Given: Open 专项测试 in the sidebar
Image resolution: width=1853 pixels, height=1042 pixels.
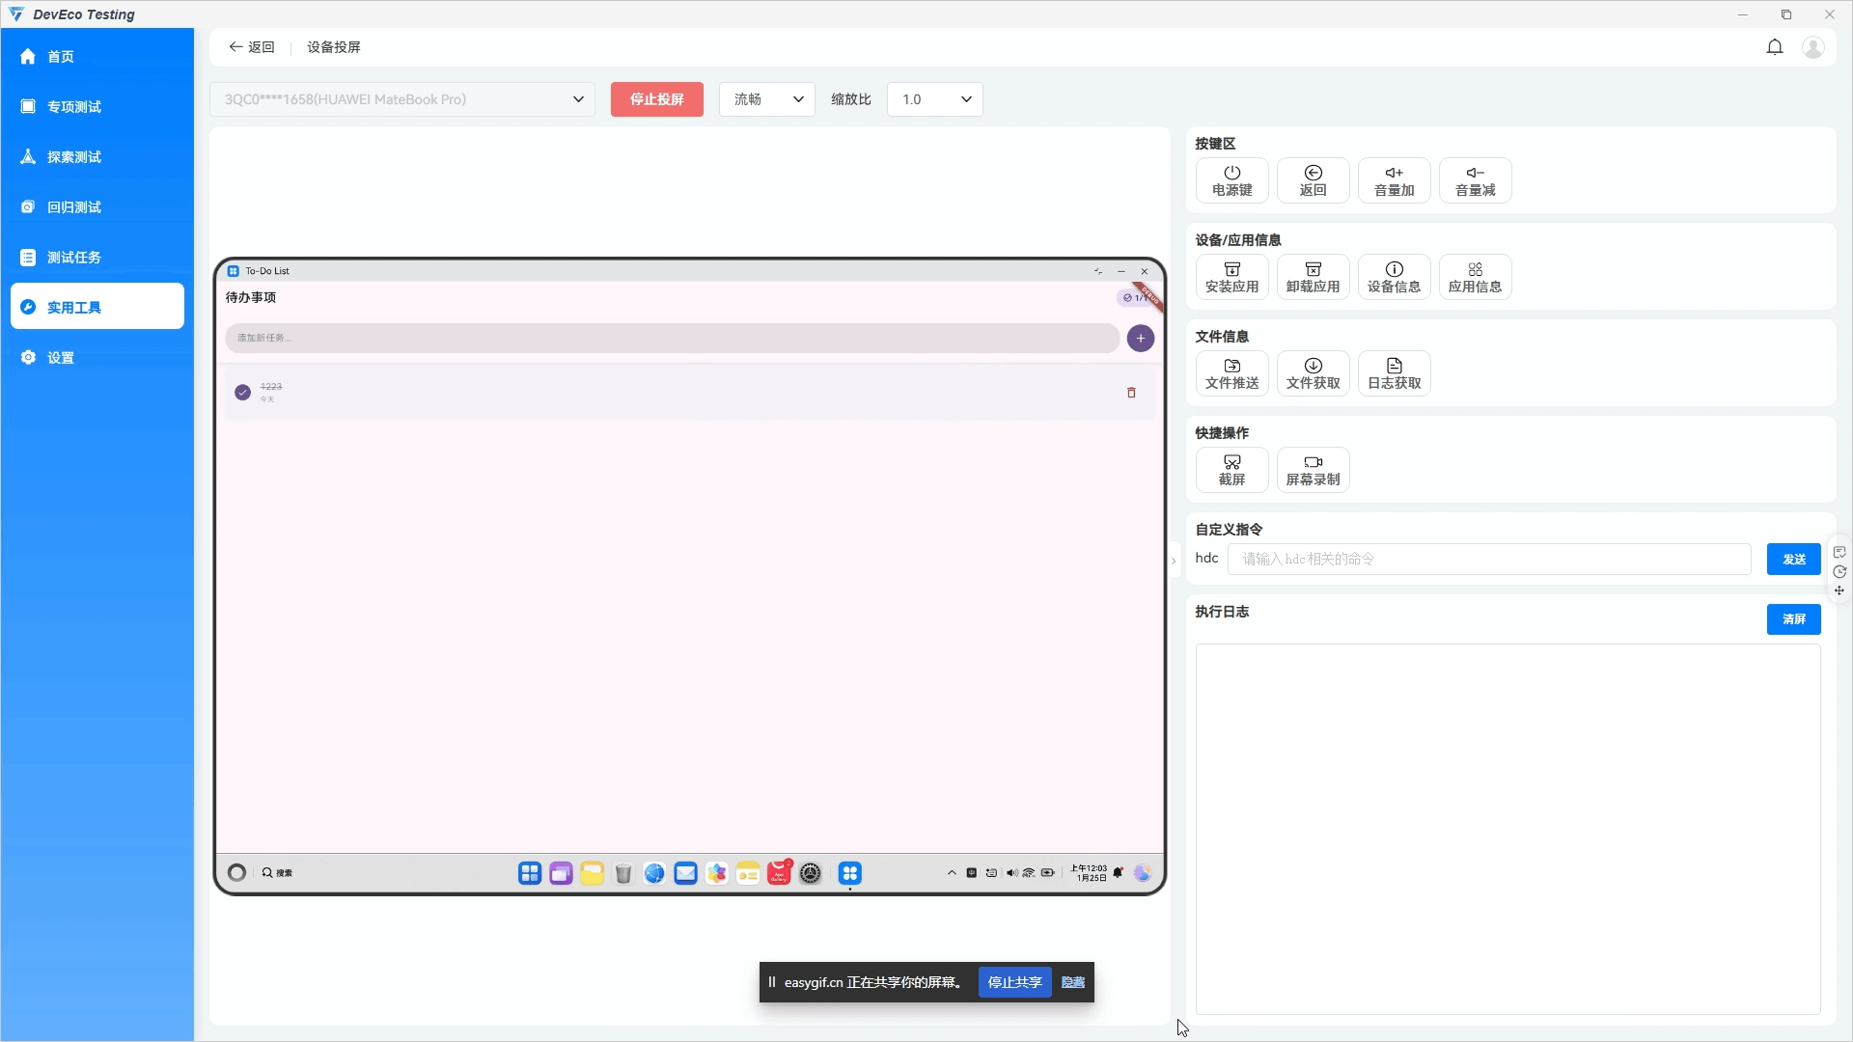Looking at the screenshot, I should tap(74, 107).
